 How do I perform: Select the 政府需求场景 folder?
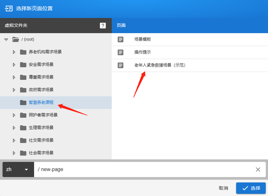(41, 90)
